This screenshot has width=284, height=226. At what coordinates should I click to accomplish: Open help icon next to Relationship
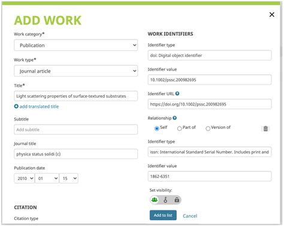(x=174, y=118)
